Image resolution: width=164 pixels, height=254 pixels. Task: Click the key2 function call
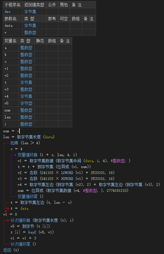tap(32, 232)
